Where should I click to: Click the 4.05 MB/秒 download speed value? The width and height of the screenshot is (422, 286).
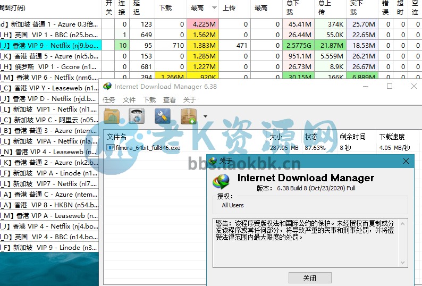[394, 148]
